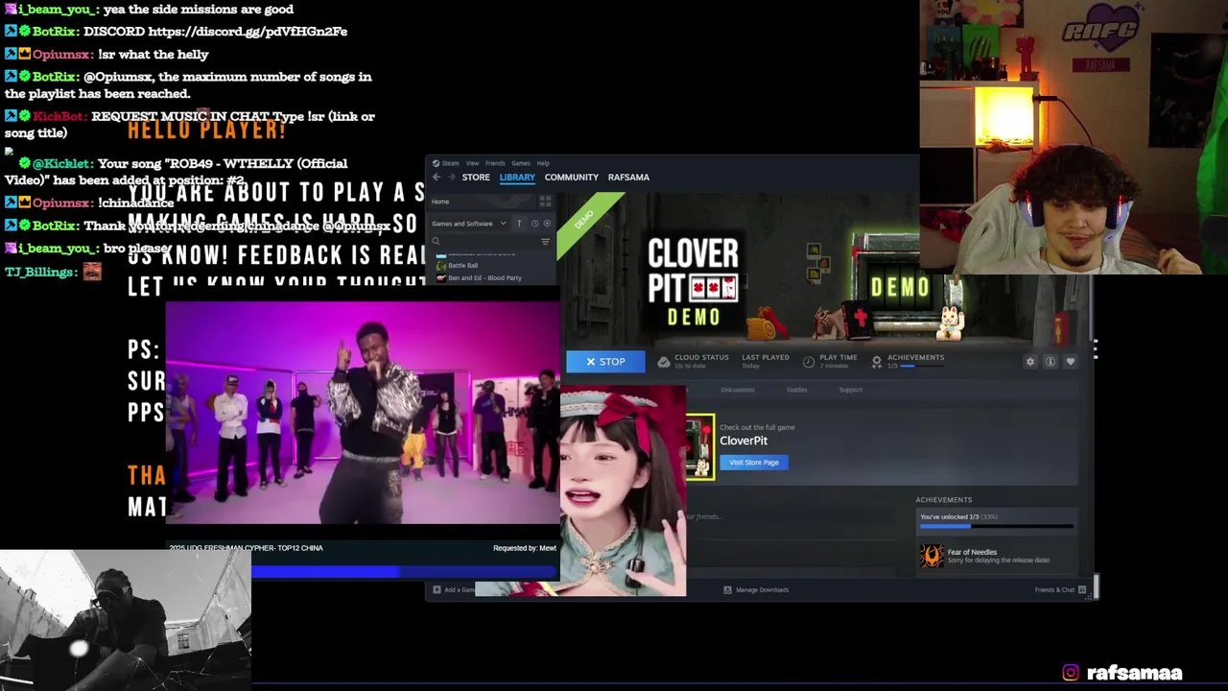Click the Opiumsx username saying !sr

point(63,55)
